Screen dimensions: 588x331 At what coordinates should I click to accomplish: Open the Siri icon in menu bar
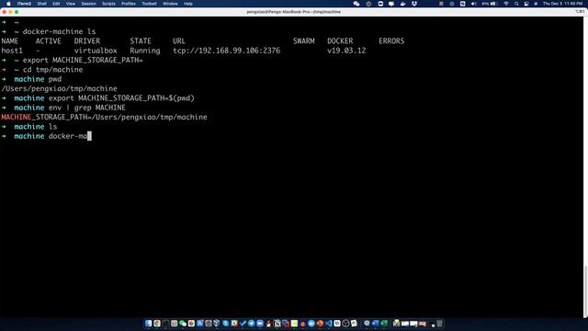(536, 4)
